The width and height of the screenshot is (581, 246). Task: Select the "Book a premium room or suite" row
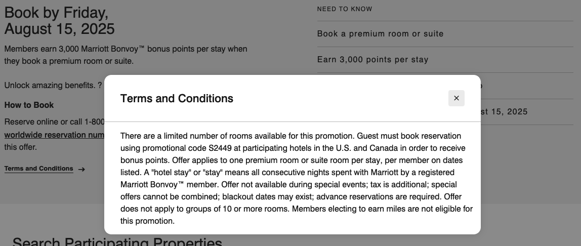point(380,34)
